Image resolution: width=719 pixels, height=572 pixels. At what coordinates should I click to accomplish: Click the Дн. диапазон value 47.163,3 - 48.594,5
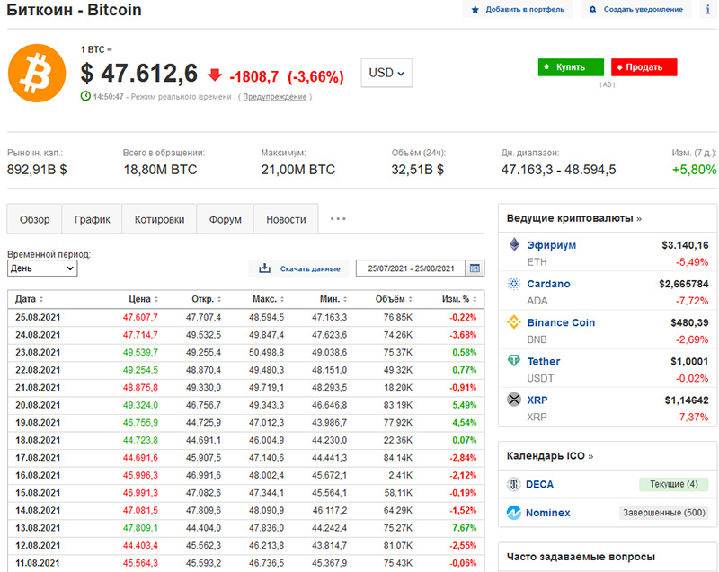(558, 170)
